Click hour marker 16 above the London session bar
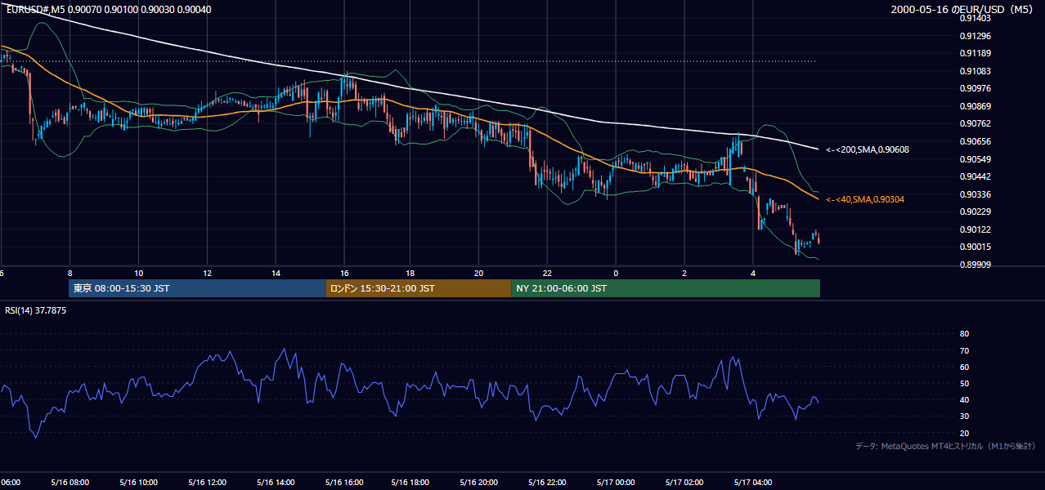Viewport: 1045px width, 490px height. (344, 273)
